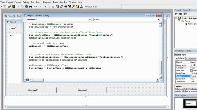Open the Command2 object dropdown

click(90, 20)
